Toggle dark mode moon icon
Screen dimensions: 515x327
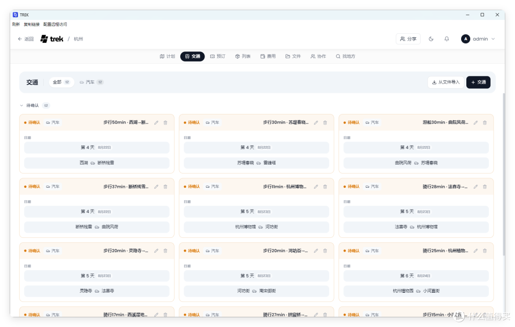(431, 39)
